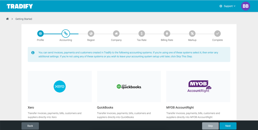The height and width of the screenshot is (130, 258).
Task: Click Getting Started breadcrumb
Action: click(24, 19)
